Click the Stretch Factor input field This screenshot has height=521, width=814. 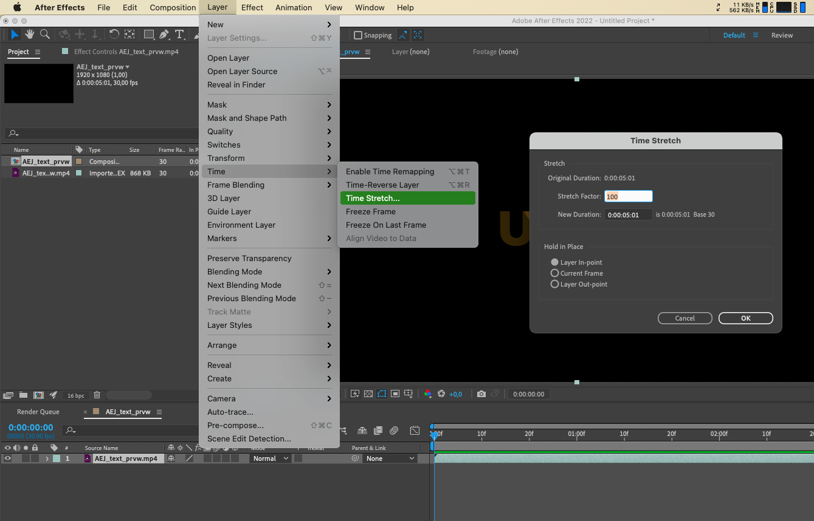pyautogui.click(x=628, y=196)
